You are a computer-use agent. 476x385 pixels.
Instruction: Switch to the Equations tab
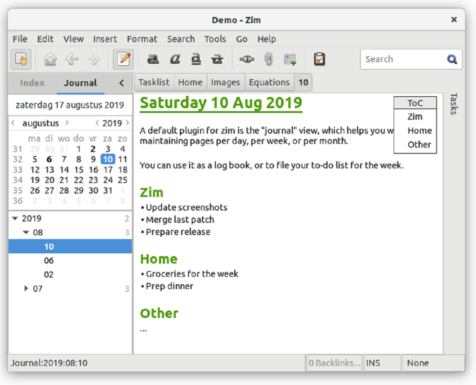tap(270, 82)
